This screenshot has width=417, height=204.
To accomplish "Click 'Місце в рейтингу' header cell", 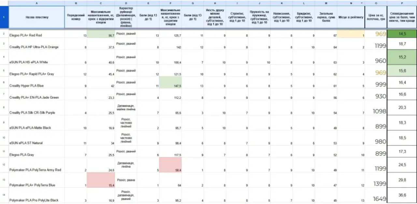I will pos(351,17).
